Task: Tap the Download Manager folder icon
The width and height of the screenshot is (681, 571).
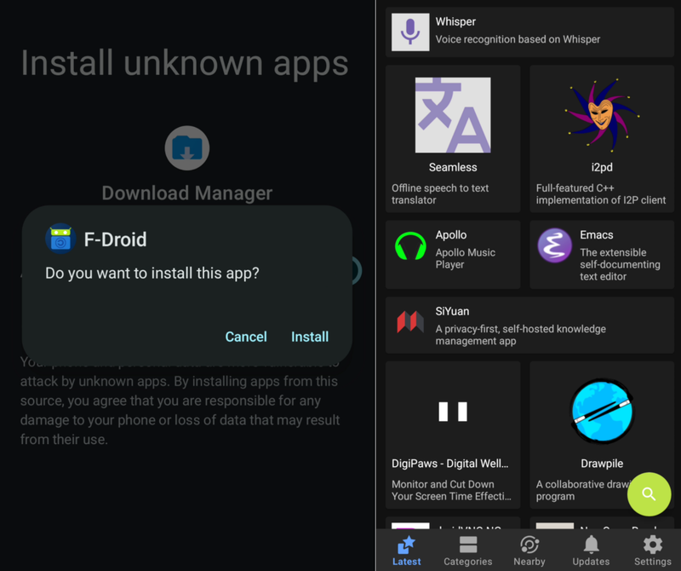Action: click(x=187, y=147)
